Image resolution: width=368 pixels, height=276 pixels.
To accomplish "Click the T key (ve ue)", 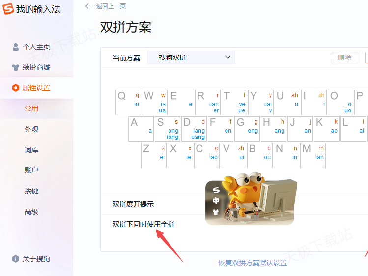I will pos(234,103).
